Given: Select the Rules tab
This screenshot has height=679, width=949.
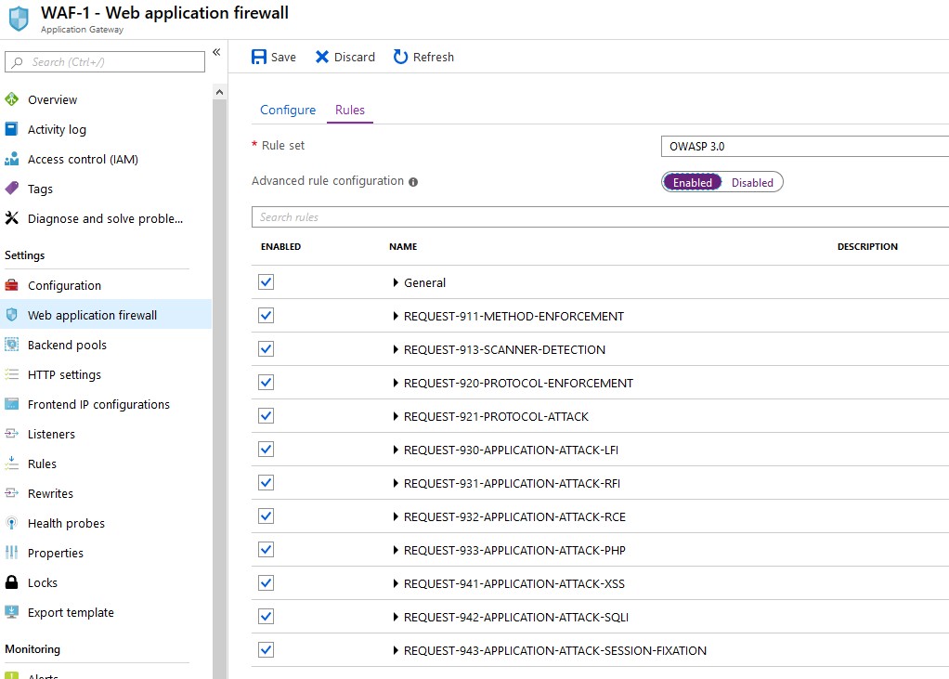Looking at the screenshot, I should coord(350,110).
